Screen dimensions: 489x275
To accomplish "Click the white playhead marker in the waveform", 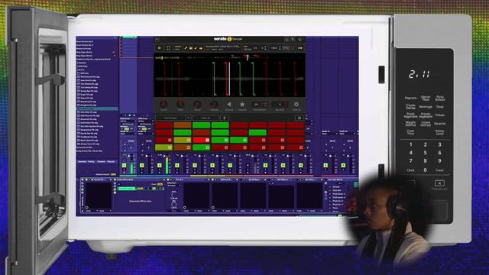I will [229, 79].
